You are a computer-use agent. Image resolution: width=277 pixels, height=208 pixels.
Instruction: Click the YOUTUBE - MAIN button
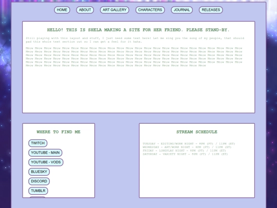coord(45,153)
